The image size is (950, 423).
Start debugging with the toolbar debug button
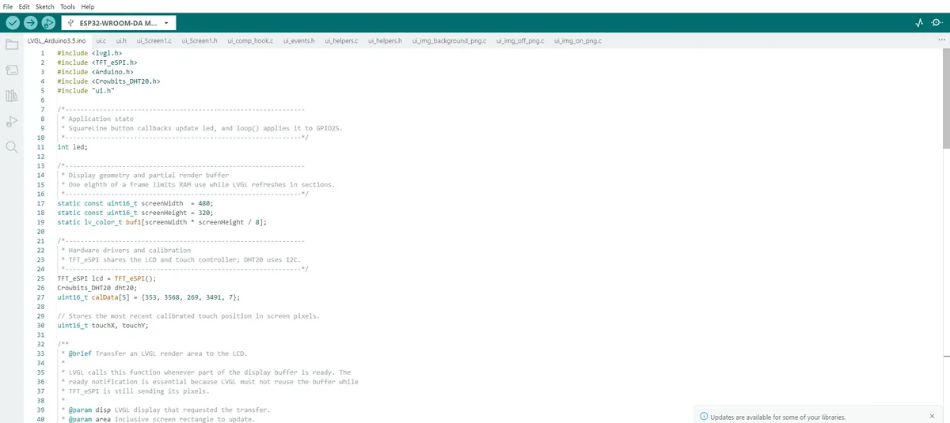click(48, 23)
